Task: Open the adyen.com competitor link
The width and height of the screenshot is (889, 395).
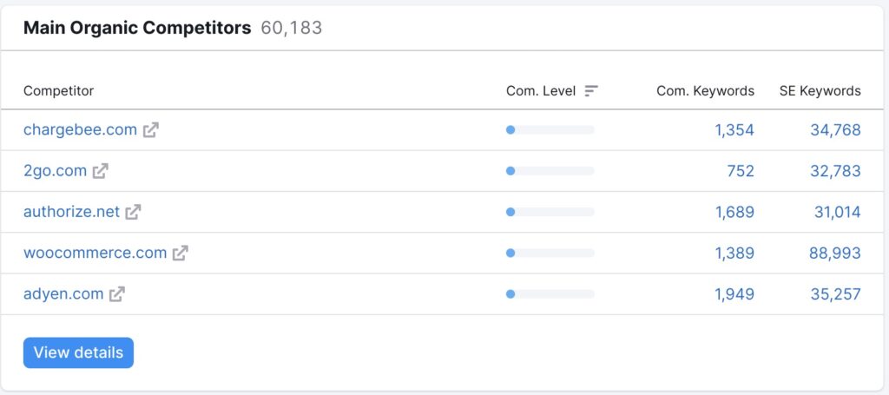Action: pyautogui.click(x=63, y=294)
